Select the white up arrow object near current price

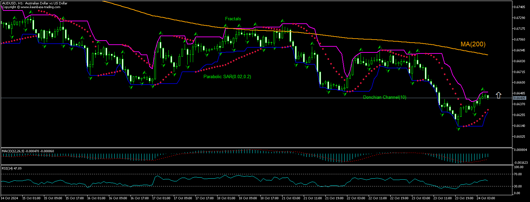point(499,95)
